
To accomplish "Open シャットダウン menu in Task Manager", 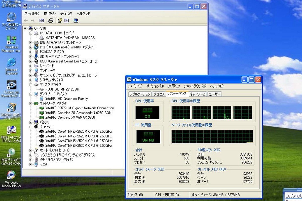I will pyautogui.click(x=195, y=86).
